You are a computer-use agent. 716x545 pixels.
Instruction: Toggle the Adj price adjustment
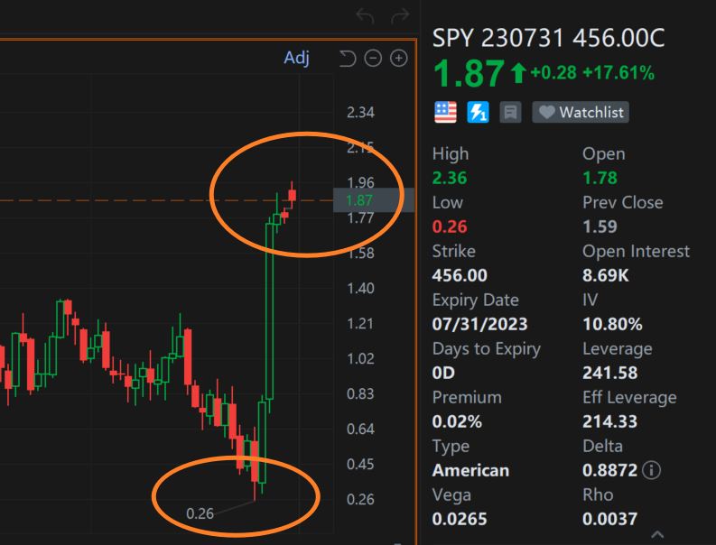[296, 58]
